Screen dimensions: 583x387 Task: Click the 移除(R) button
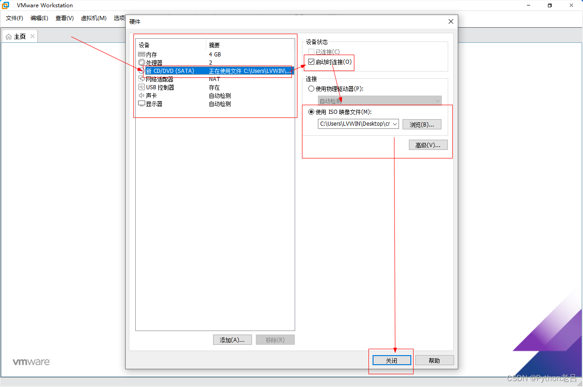pyautogui.click(x=275, y=340)
